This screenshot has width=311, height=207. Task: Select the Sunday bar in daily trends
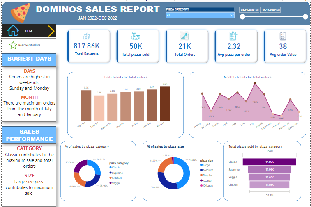pyautogui.click(x=165, y=104)
